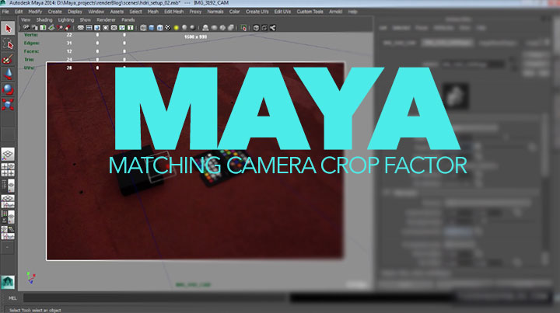Select the Persp/Graph Editor layout icon
Screen dimensions: 560x313
click(8, 201)
